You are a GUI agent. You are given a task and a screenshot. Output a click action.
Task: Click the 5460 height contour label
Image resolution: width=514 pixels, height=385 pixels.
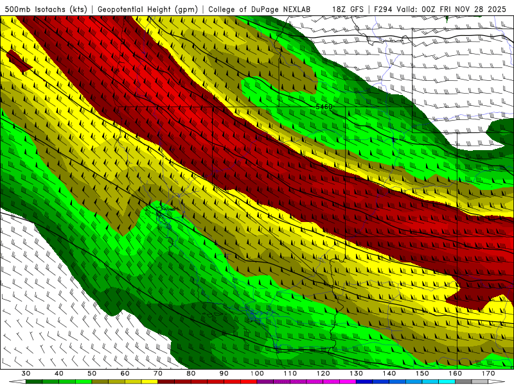click(324, 107)
